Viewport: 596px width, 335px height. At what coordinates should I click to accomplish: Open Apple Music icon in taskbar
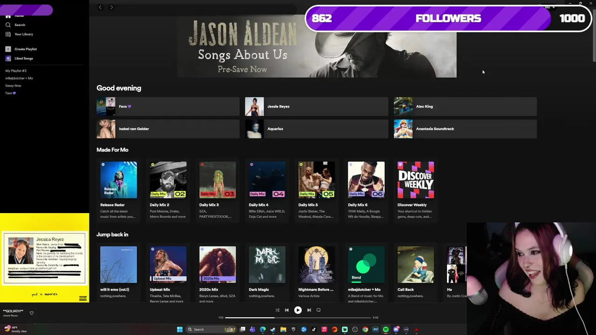(324, 329)
